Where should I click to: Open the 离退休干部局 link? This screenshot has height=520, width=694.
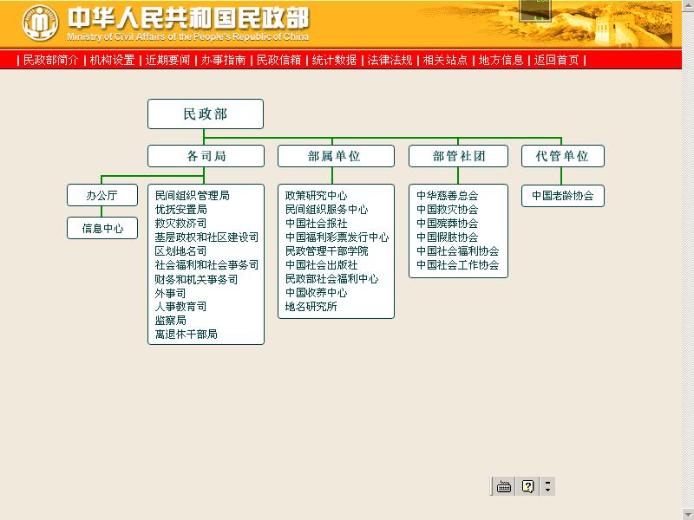point(187,335)
